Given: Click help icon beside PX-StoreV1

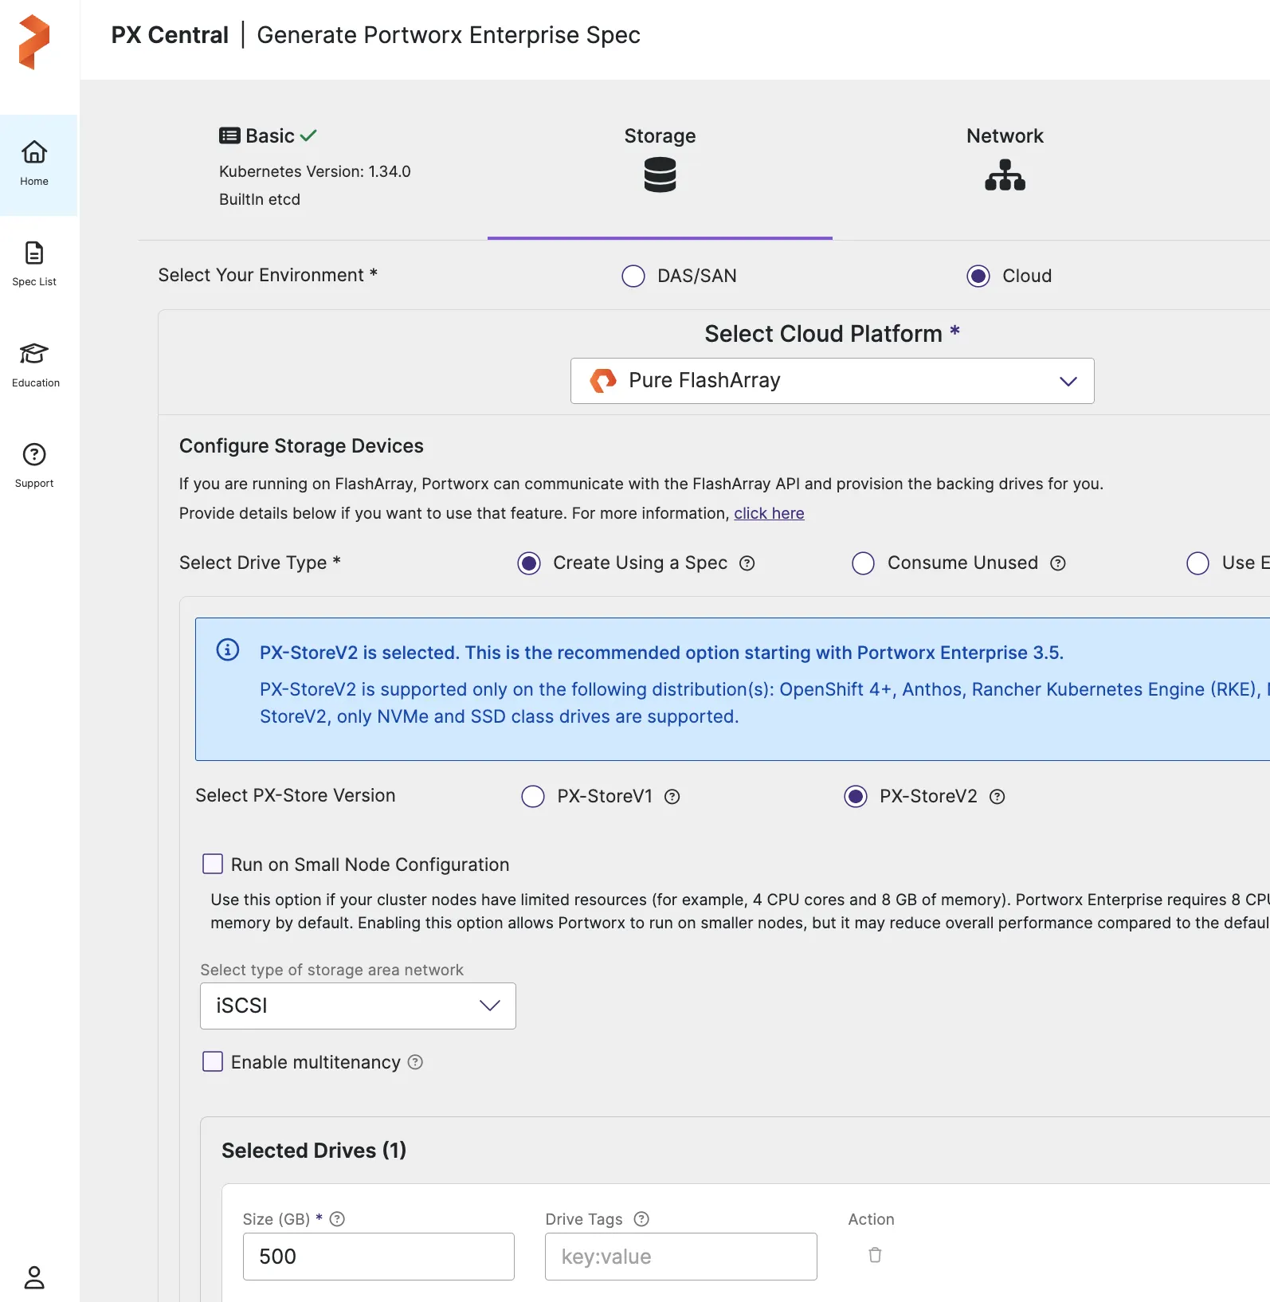Looking at the screenshot, I should [672, 797].
